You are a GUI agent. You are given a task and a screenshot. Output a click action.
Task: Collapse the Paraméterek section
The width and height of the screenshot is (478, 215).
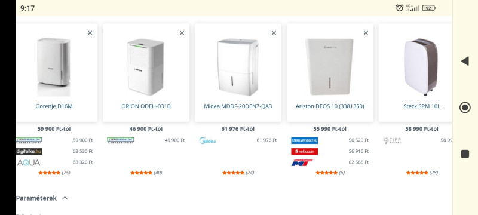point(65,198)
